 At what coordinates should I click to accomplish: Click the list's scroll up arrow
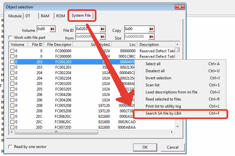[177, 44]
